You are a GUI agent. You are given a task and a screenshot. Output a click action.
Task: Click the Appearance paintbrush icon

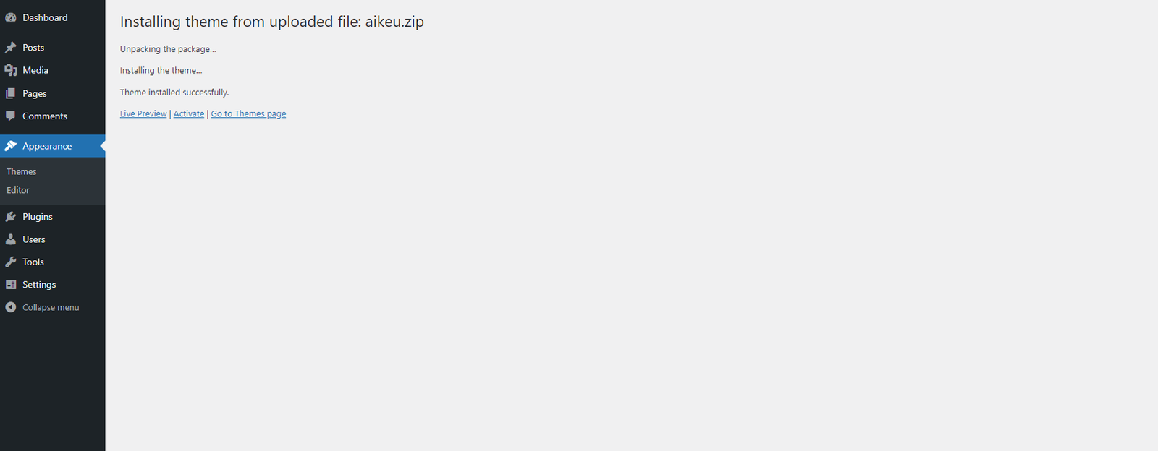[11, 146]
